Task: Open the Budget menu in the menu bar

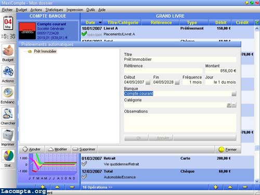Action: pos(21,10)
